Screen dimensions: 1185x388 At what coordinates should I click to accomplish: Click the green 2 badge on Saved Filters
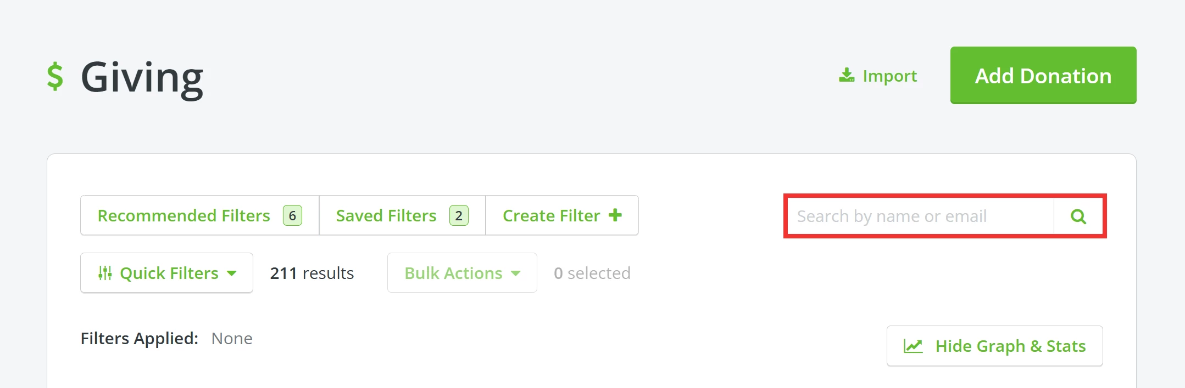459,215
